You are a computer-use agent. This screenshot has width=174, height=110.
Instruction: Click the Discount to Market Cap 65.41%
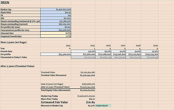91,106
